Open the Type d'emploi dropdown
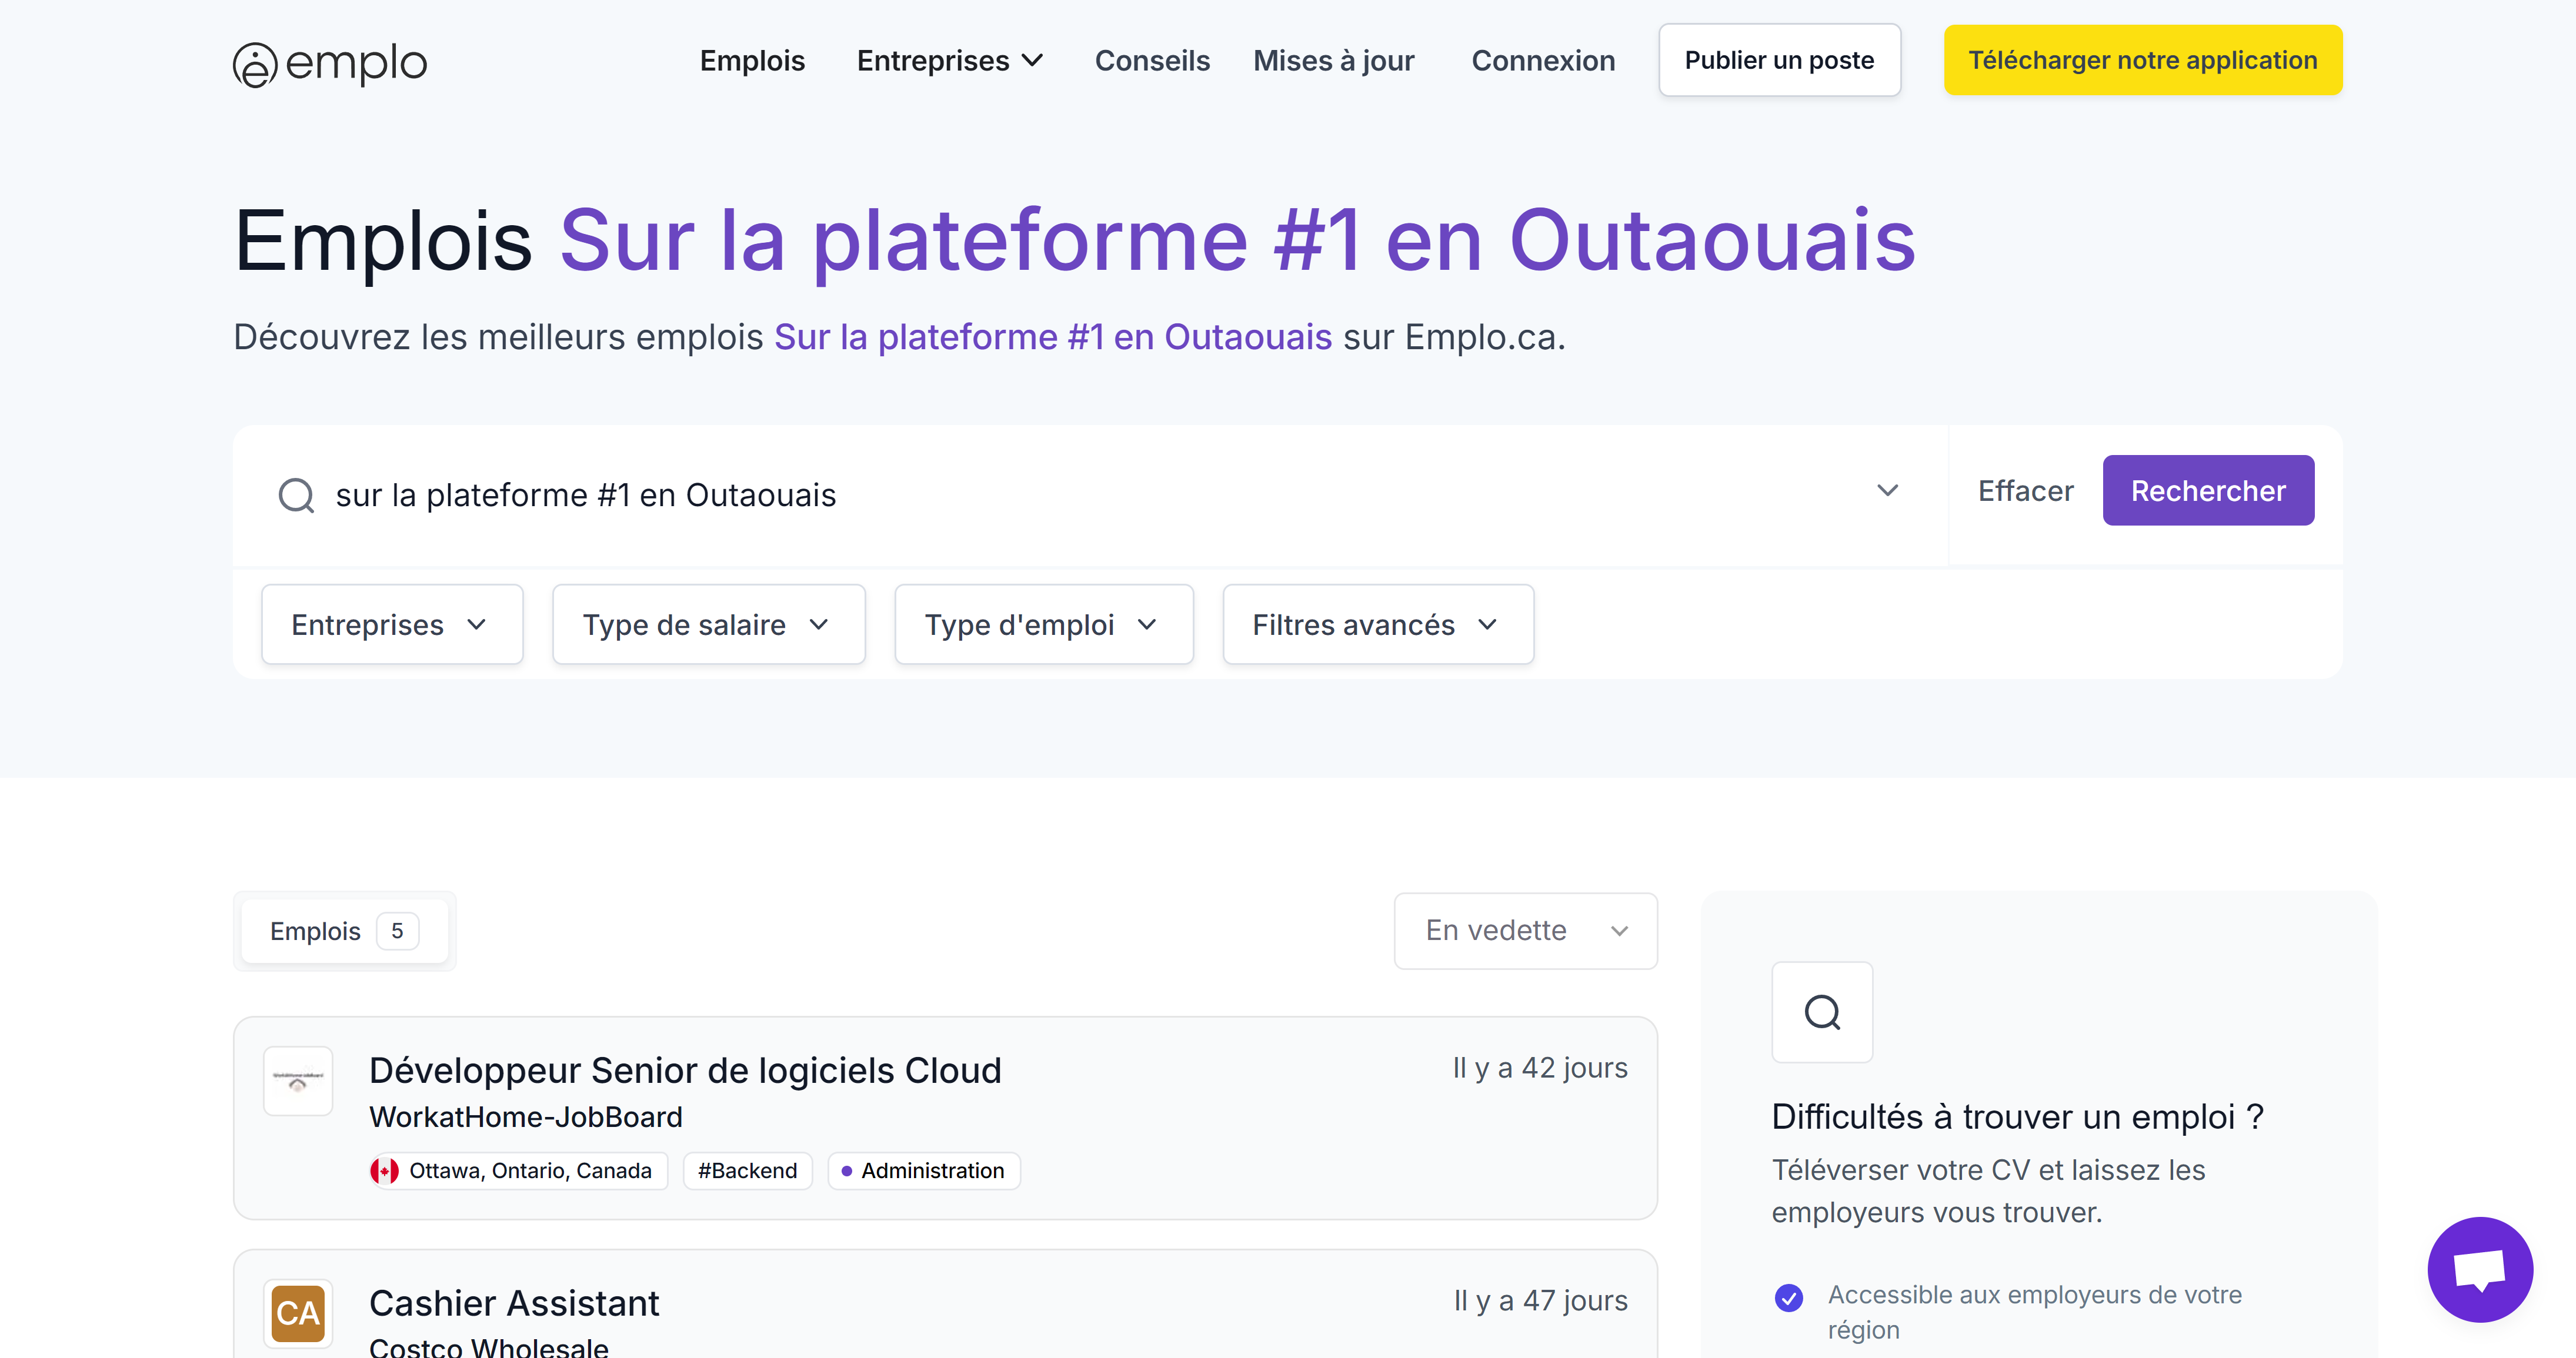 click(1043, 624)
